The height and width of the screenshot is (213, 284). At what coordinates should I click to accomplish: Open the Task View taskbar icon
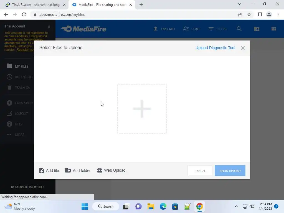point(126,206)
